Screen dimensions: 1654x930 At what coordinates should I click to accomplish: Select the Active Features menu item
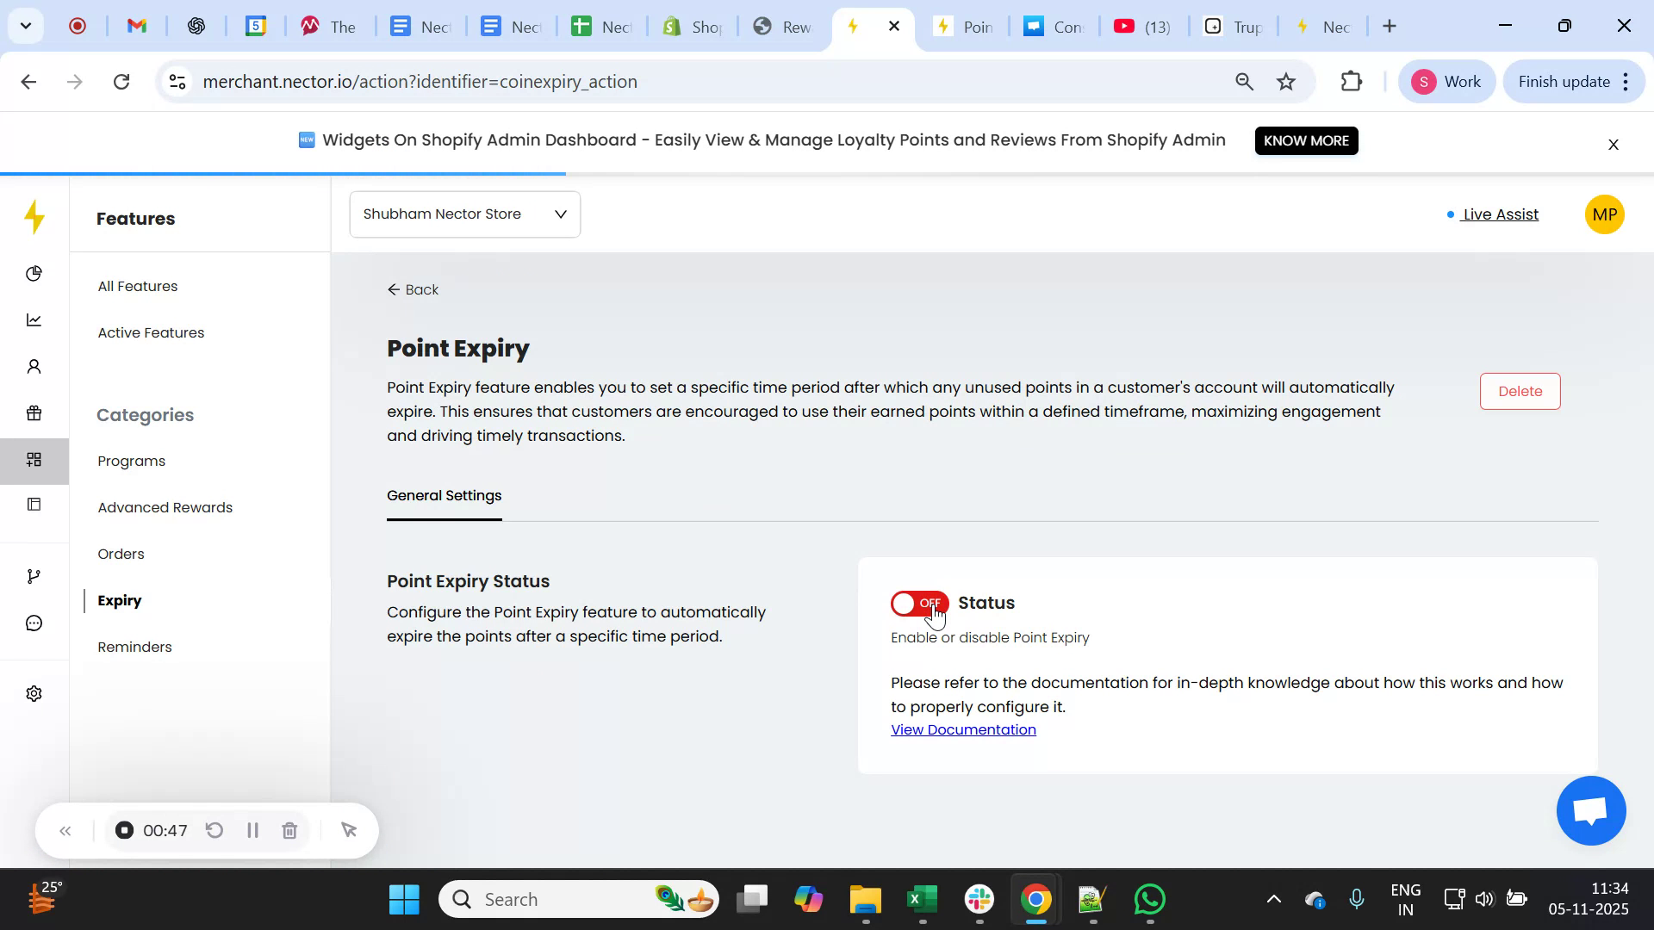151,332
